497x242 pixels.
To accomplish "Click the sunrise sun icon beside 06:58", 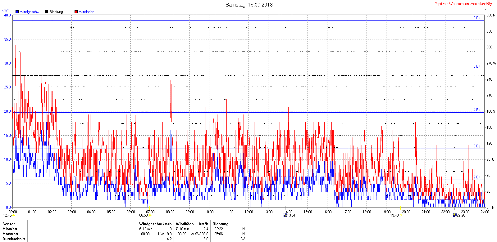I will [150, 215].
